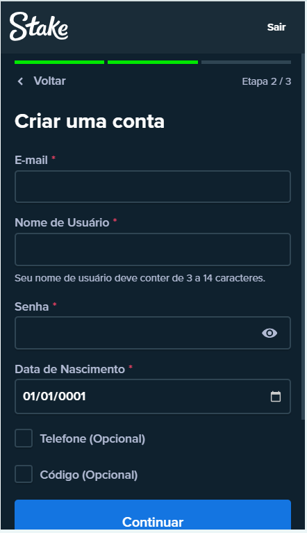This screenshot has width=307, height=533.
Task: Show password with the eye icon
Action: 269,333
